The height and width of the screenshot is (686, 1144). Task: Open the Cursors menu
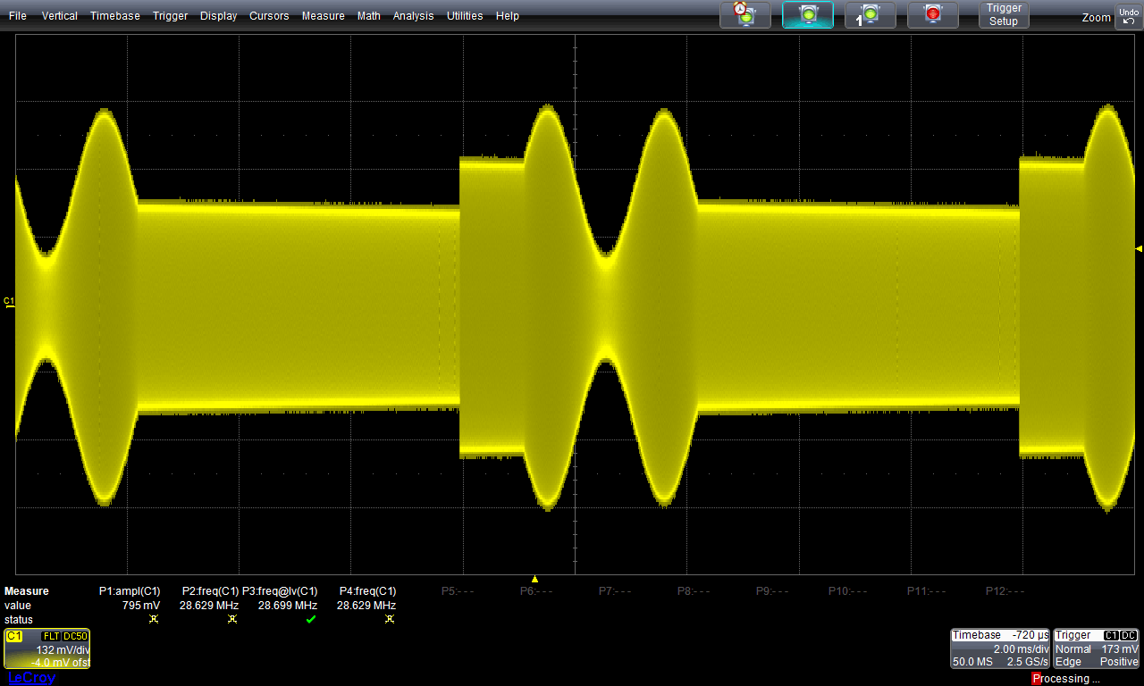pyautogui.click(x=269, y=16)
